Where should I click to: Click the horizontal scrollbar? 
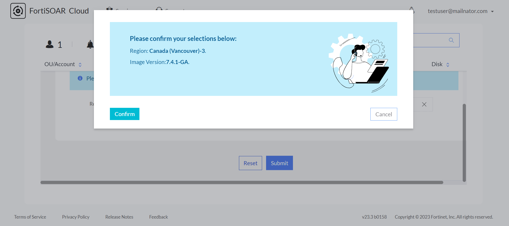pyautogui.click(x=242, y=182)
